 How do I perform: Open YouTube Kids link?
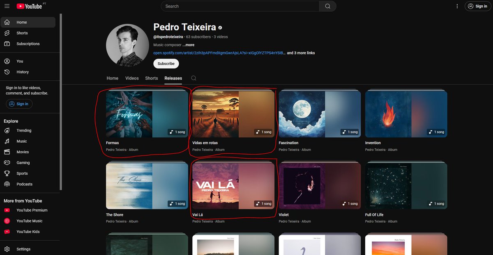pyautogui.click(x=28, y=232)
